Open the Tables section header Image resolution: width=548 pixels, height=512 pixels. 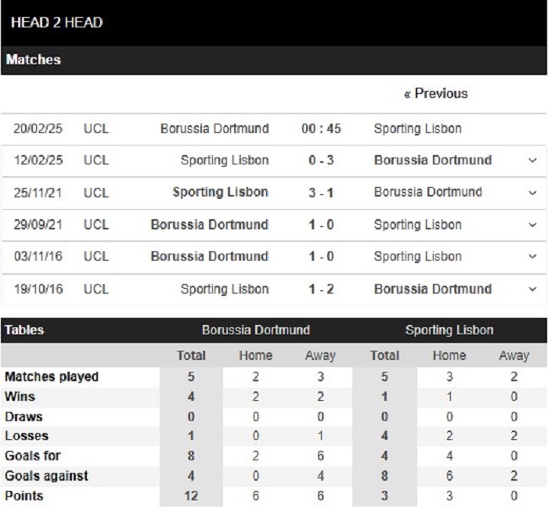click(24, 330)
